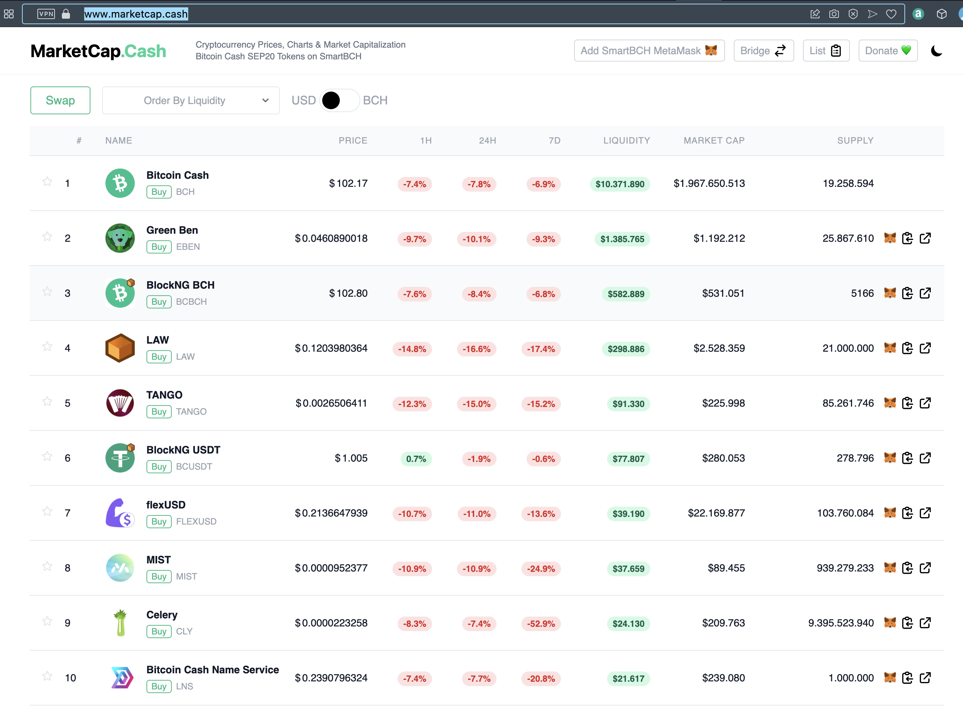Add BlockNG BCH to MetaMask fox icon
This screenshot has height=707, width=963.
tap(890, 293)
